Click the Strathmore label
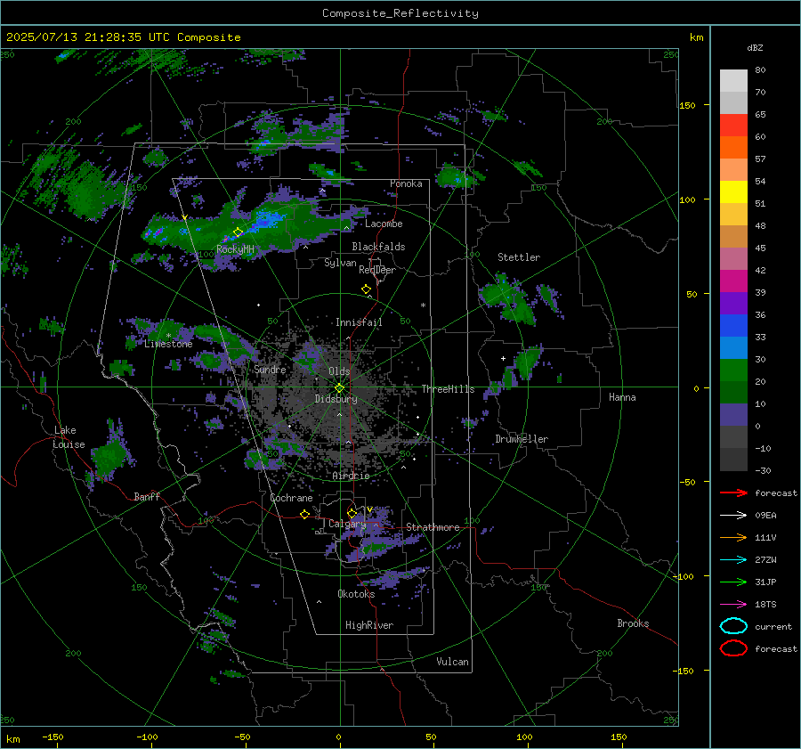Viewport: 801px width, 749px height. [x=433, y=527]
